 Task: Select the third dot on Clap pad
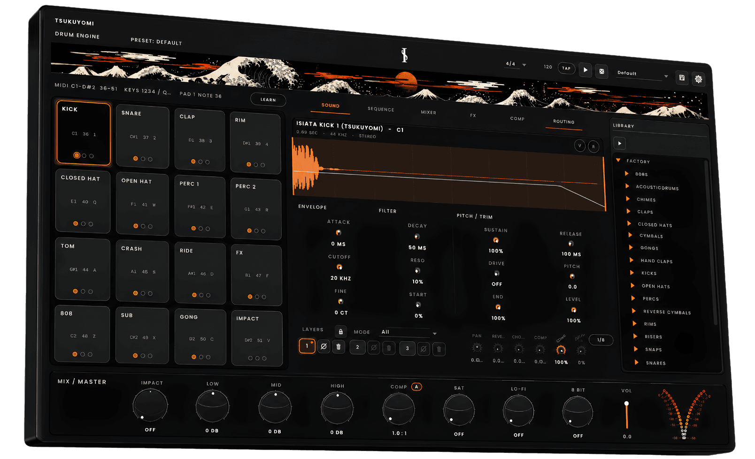(208, 162)
